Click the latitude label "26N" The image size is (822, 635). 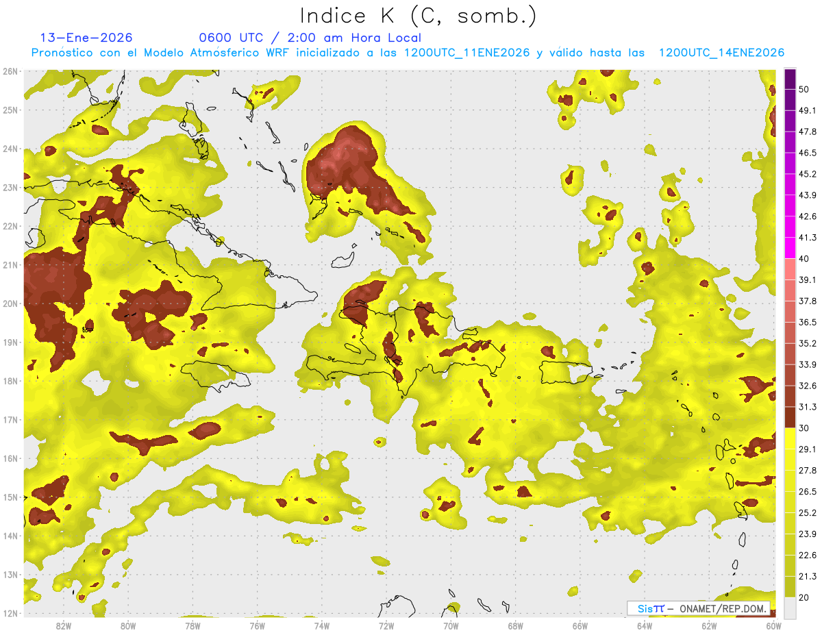point(10,71)
